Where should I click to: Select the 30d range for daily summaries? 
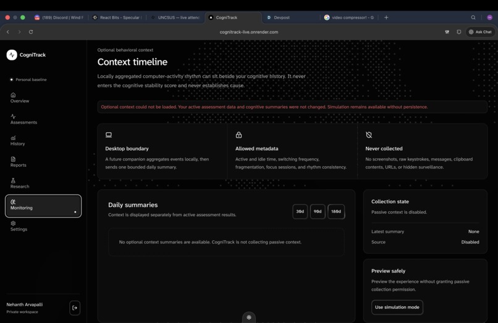pos(300,211)
